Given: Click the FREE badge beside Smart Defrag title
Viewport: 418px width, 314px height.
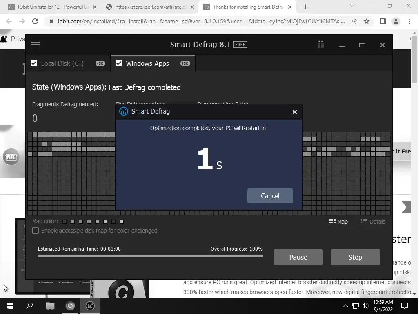Looking at the screenshot, I should click(x=240, y=45).
